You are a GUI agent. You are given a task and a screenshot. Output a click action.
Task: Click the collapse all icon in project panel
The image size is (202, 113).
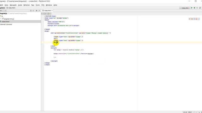33,10
